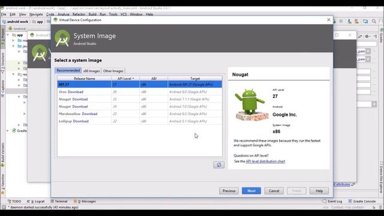Click the Android Studio logo in dialog header
The image size is (384, 216).
62,38
